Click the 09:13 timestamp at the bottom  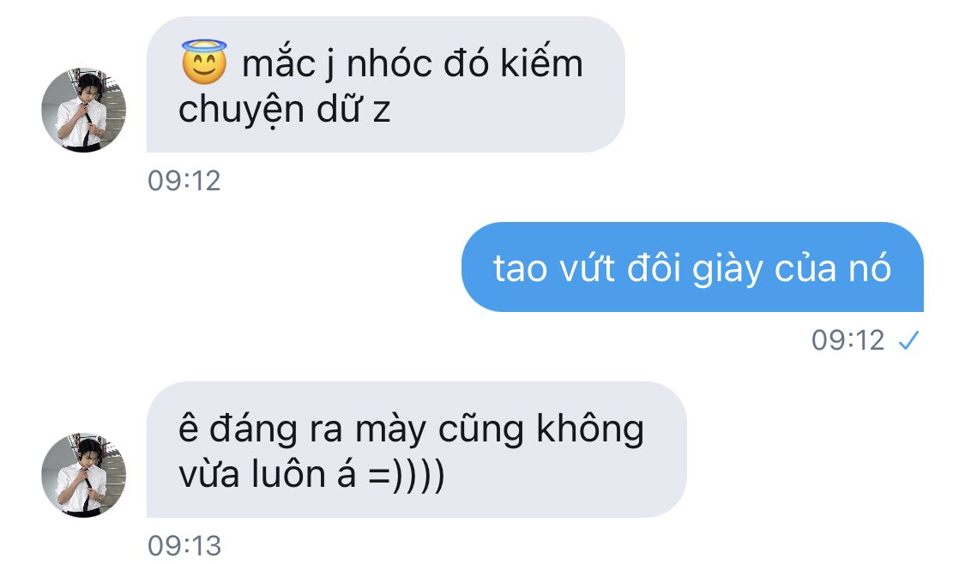tap(184, 545)
